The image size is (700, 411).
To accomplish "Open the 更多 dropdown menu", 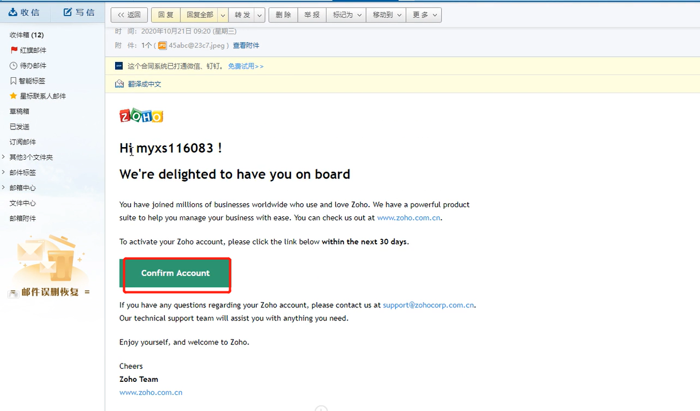I will click(424, 15).
